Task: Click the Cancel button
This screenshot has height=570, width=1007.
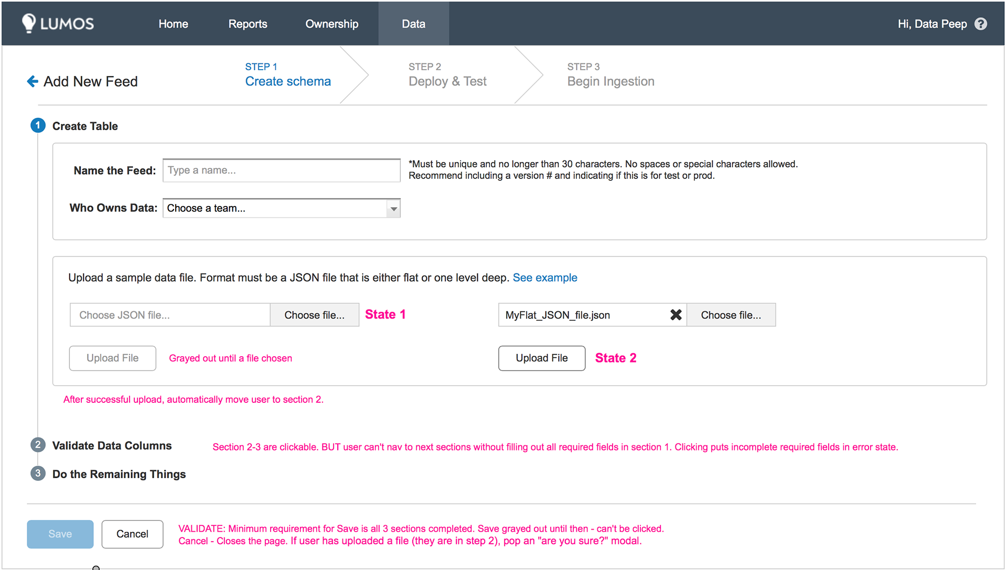Action: (x=132, y=534)
